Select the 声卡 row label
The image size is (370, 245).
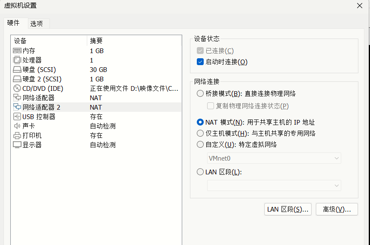[29, 126]
